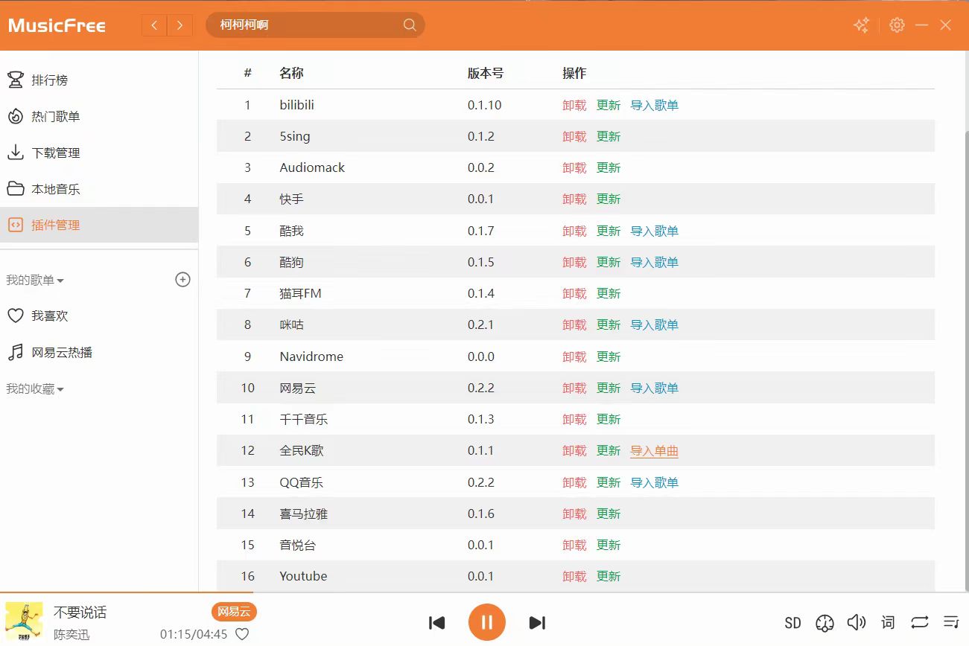Toggle the repeat mode icon

920,622
